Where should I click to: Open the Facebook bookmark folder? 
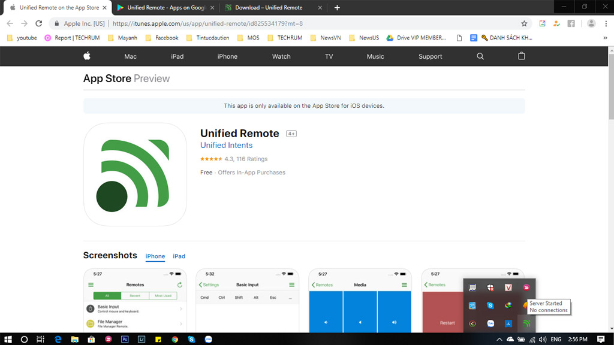(x=162, y=38)
